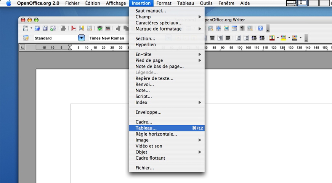This screenshot has height=183, width=332.
Task: Click the Cut scissors icon
Action: [x=118, y=28]
